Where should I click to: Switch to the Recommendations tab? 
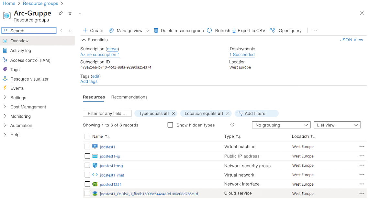click(x=129, y=97)
